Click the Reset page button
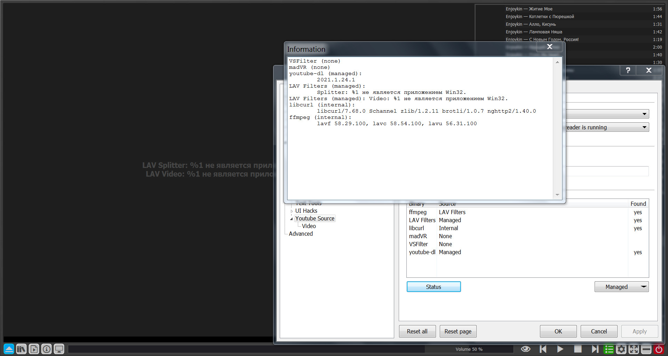 [x=458, y=331]
